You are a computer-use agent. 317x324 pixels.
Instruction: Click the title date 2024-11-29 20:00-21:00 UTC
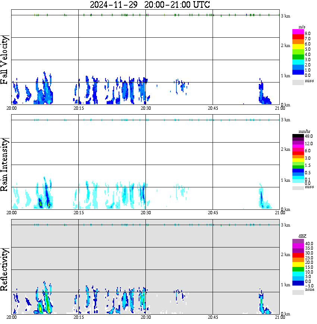150,4
